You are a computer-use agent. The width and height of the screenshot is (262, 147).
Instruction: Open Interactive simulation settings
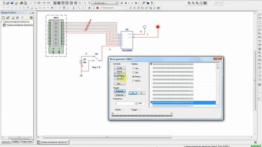pos(107,8)
